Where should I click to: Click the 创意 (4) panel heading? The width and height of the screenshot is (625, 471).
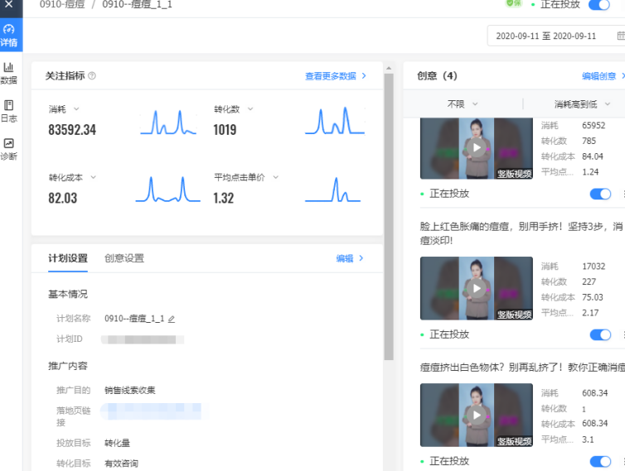tap(437, 75)
